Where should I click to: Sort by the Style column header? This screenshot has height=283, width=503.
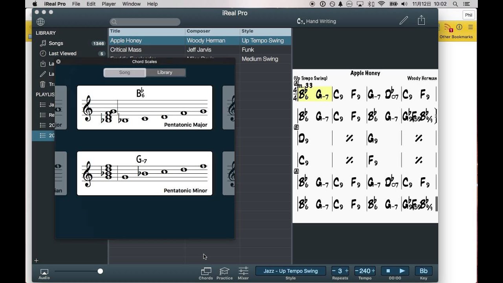coord(266,31)
